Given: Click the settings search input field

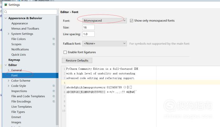Looking at the screenshot, I should pyautogui.click(x=30, y=12).
